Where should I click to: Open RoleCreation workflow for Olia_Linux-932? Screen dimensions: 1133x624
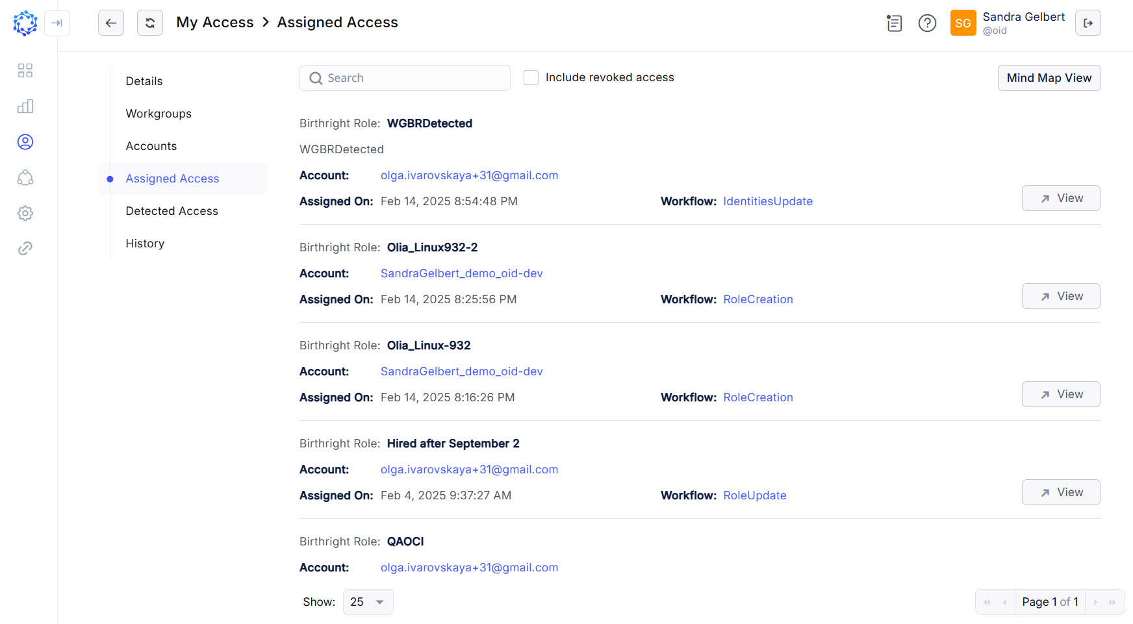(x=758, y=397)
